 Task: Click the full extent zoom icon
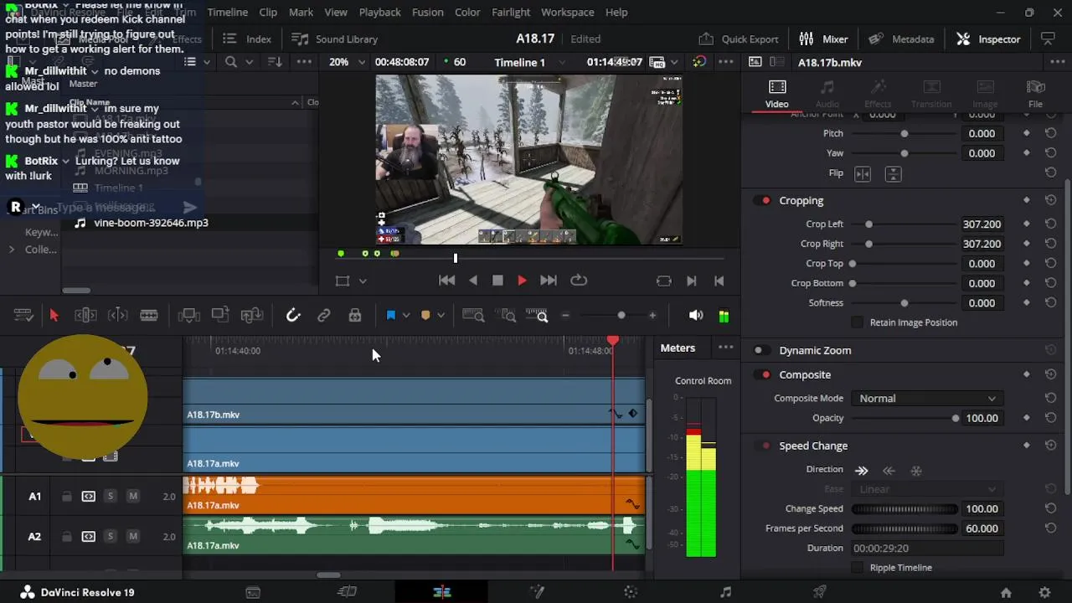473,316
